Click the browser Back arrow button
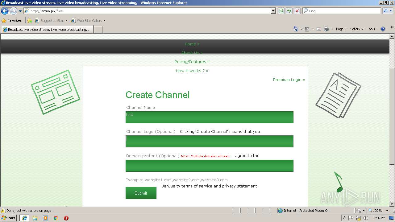 tap(5, 11)
